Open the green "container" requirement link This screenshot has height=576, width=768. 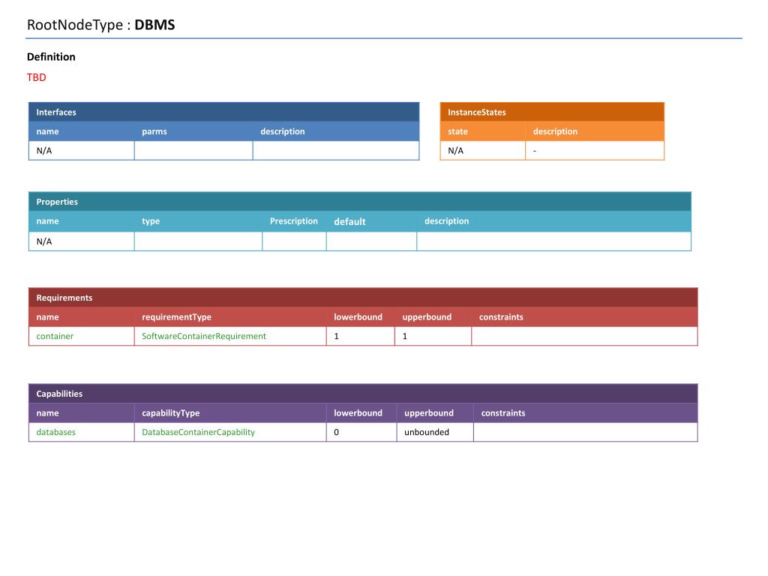coord(55,336)
